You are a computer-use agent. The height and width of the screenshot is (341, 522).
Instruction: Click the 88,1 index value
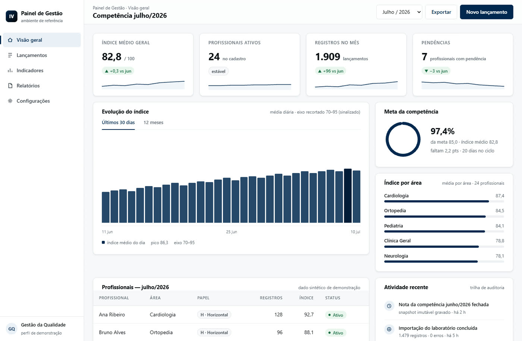coord(309,332)
